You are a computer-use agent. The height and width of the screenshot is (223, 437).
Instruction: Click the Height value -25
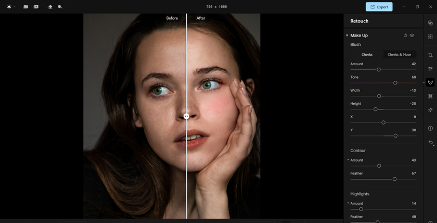pos(413,104)
